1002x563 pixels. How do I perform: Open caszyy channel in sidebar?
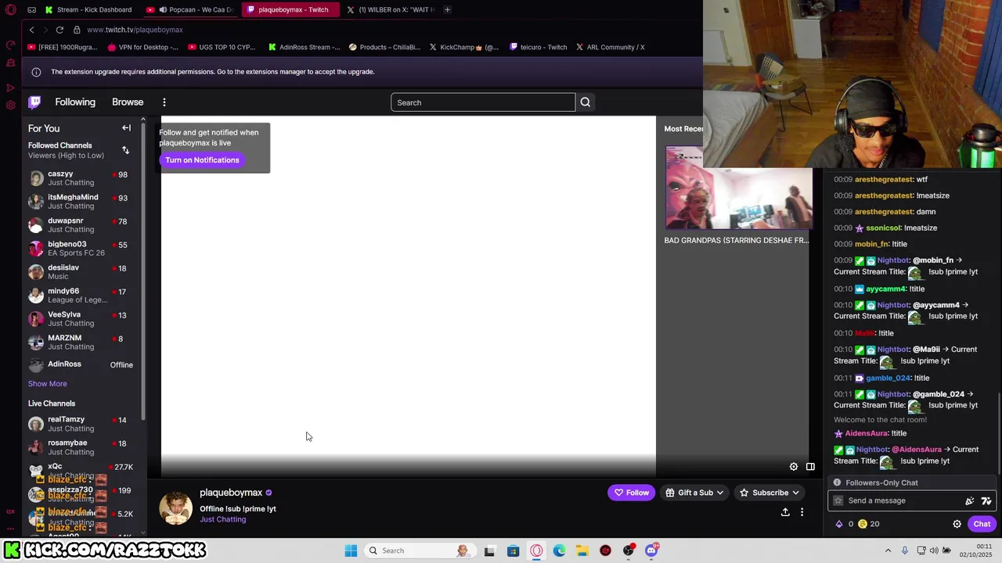(x=78, y=178)
